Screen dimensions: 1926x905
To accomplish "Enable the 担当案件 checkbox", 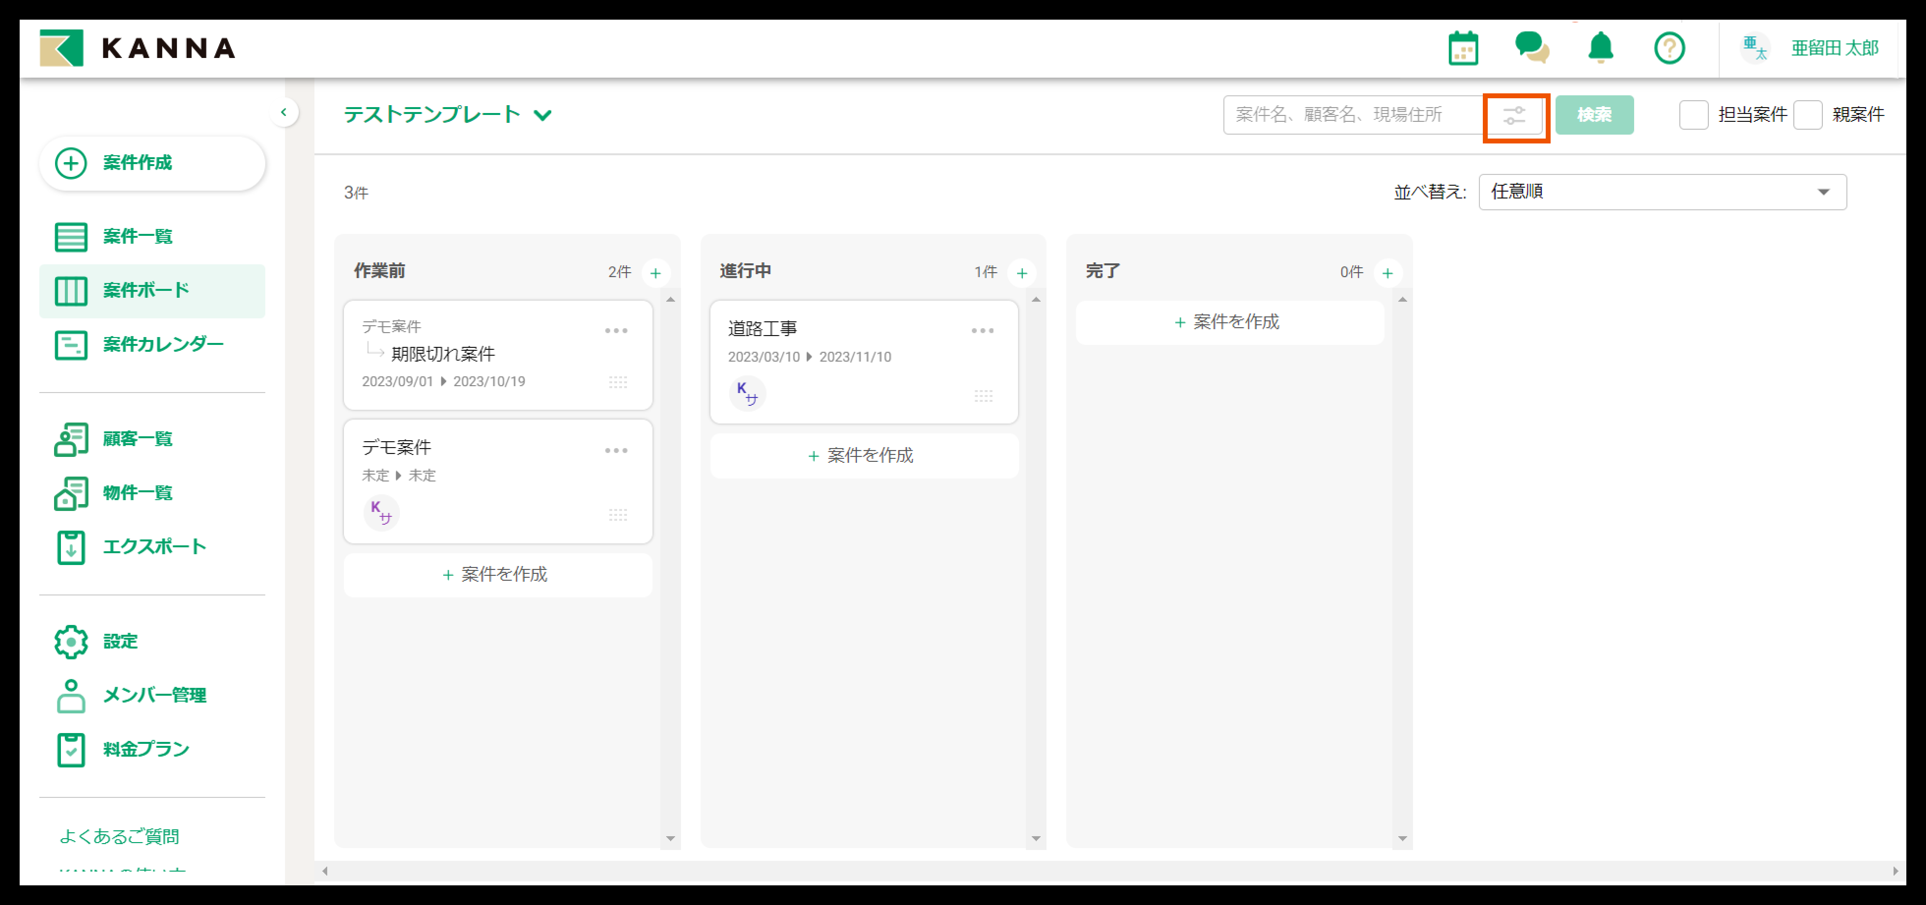I will pos(1694,115).
